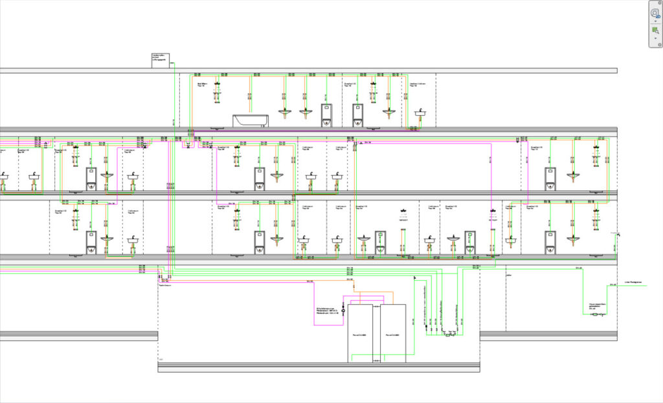
Task: Select the rooftop equipment box above the building
Action: pos(160,60)
